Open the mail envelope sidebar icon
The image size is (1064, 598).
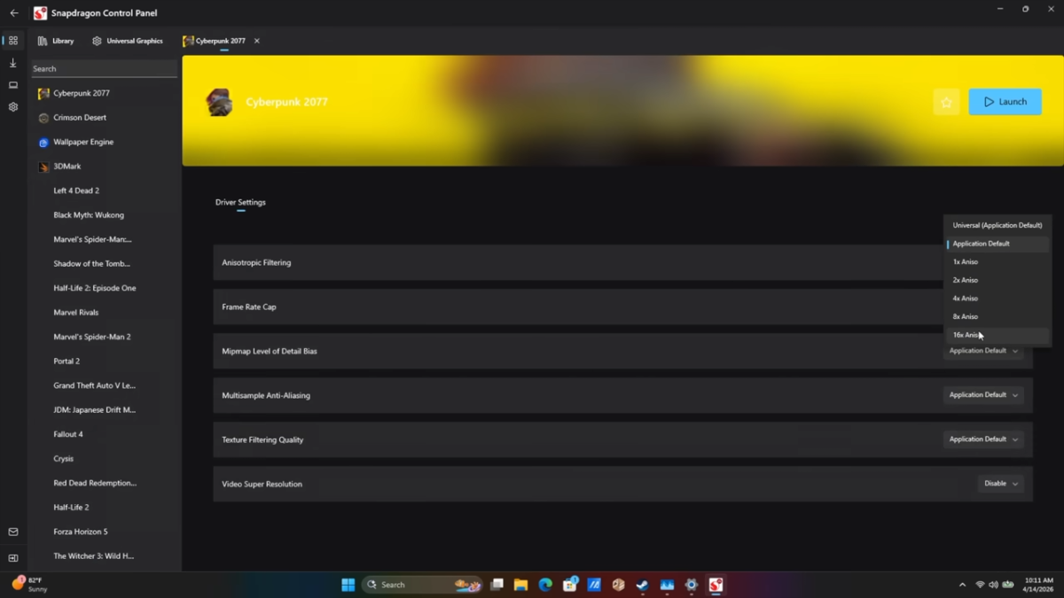tap(13, 532)
